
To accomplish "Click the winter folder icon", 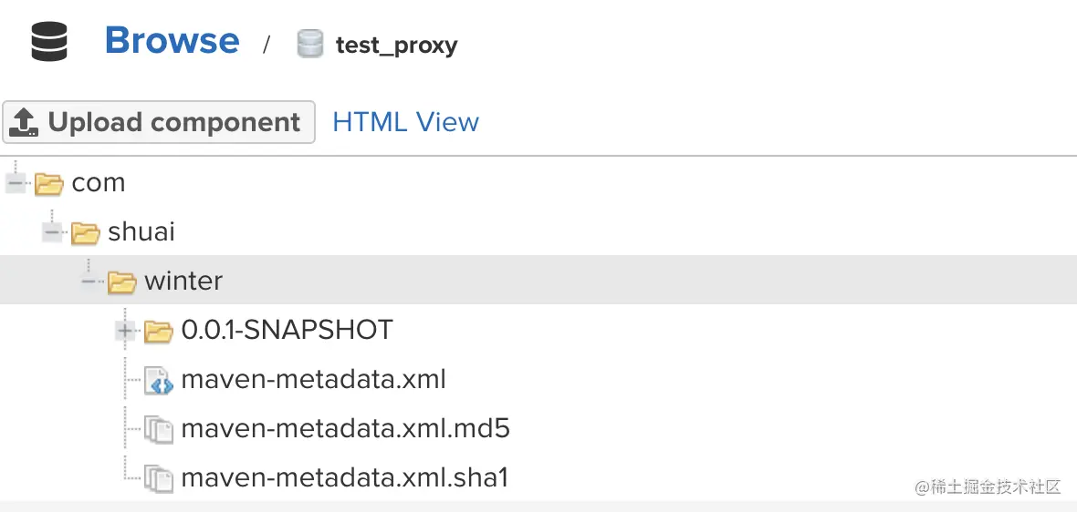I will [x=121, y=282].
